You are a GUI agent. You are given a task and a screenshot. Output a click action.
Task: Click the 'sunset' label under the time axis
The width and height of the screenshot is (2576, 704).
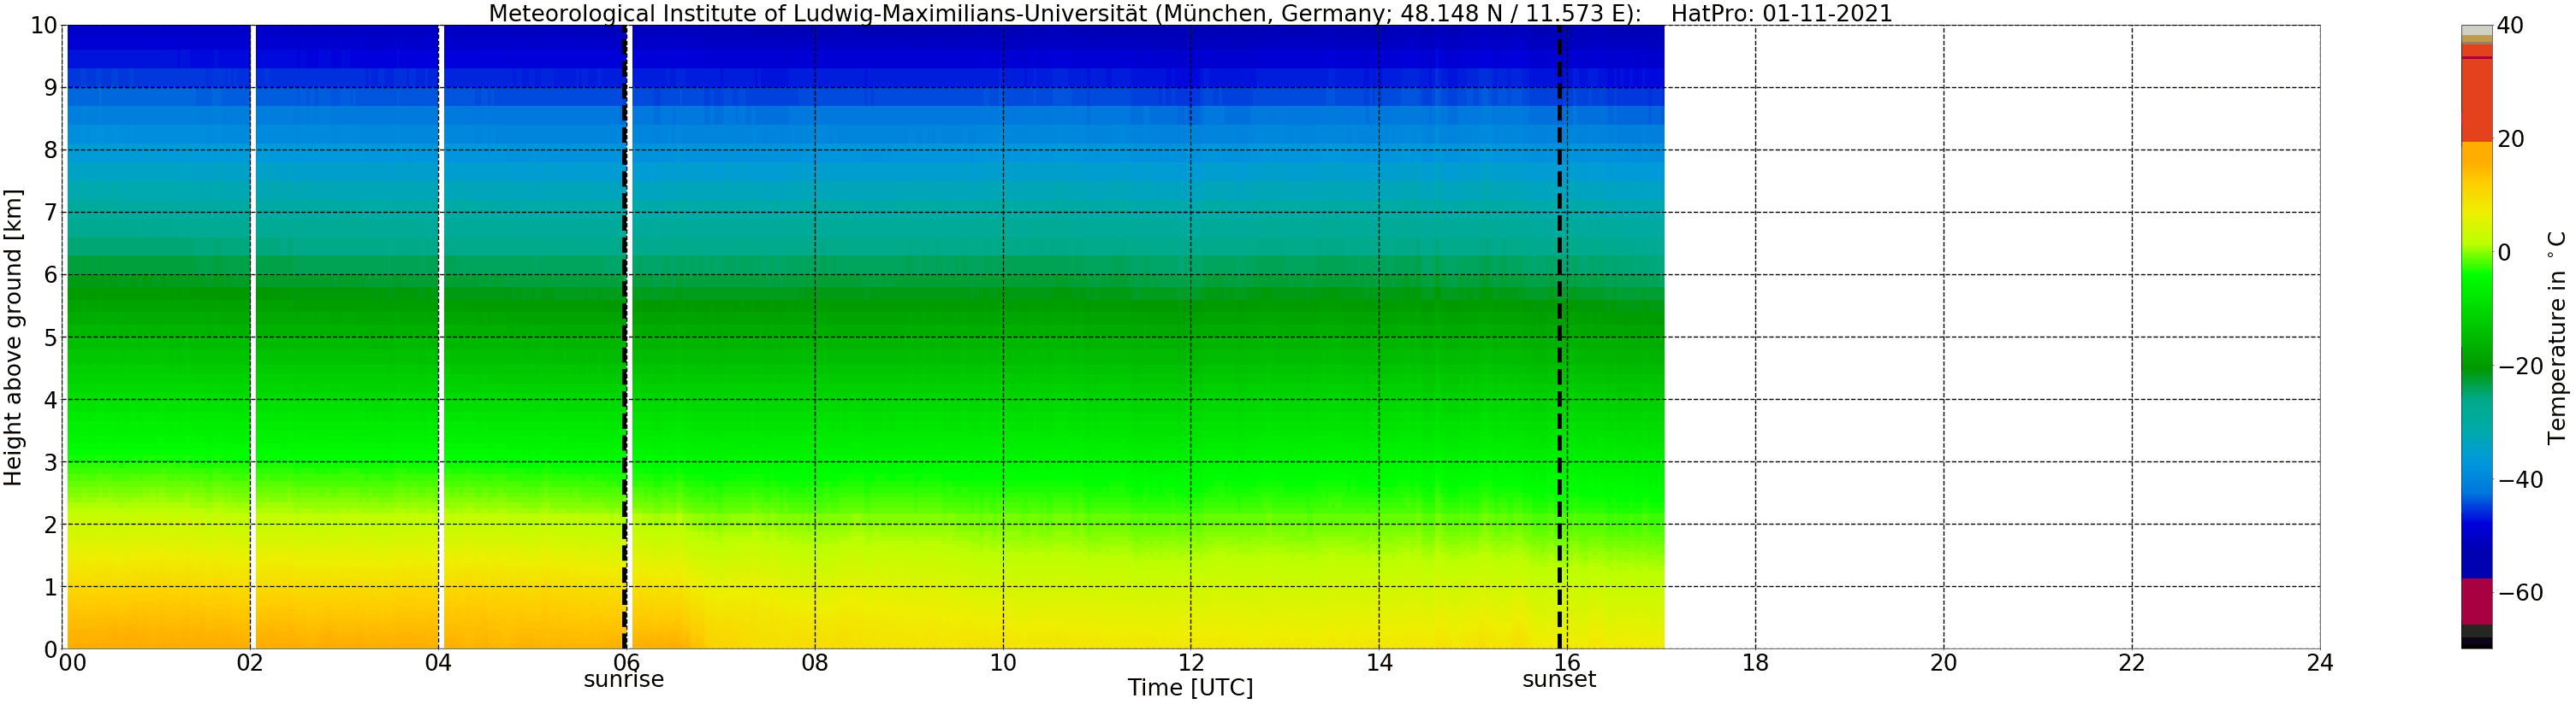[1559, 680]
